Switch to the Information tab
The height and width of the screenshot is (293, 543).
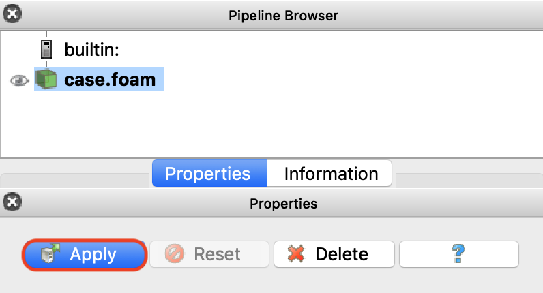[331, 174]
